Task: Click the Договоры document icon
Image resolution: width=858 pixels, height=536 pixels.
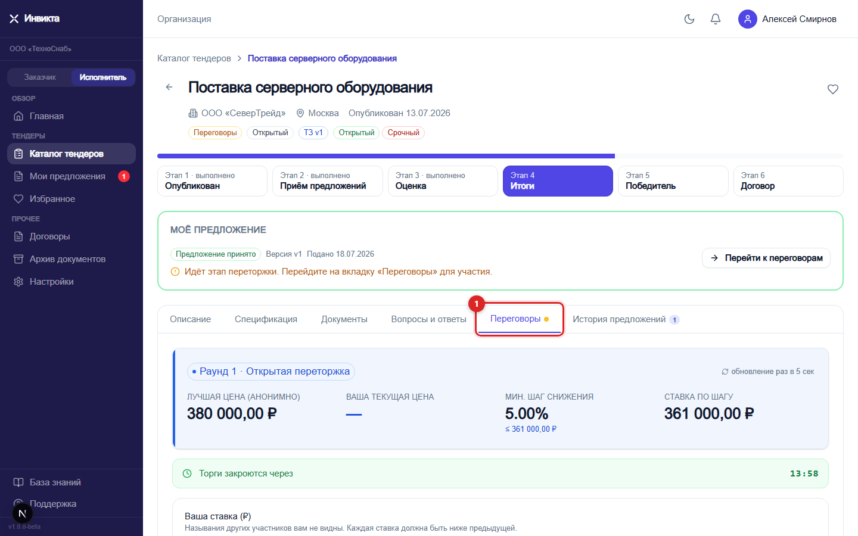Action: pos(18,236)
